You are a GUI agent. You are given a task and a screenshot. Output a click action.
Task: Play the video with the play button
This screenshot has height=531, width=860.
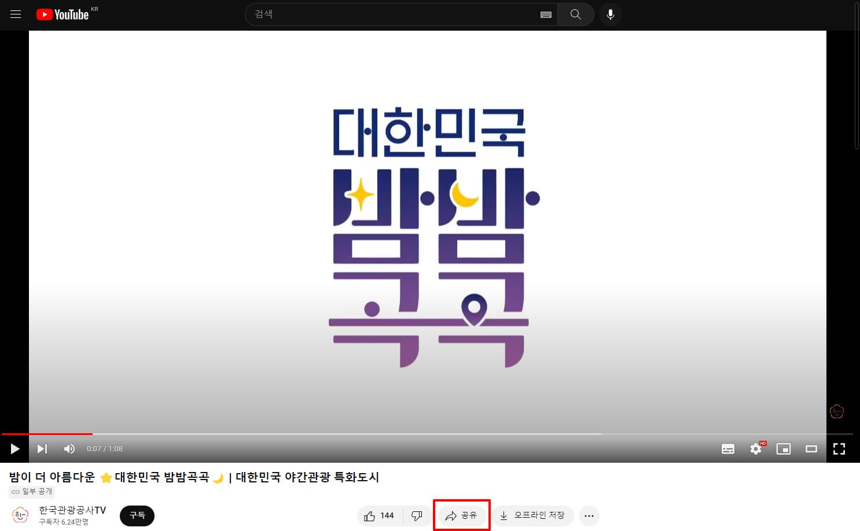tap(14, 449)
